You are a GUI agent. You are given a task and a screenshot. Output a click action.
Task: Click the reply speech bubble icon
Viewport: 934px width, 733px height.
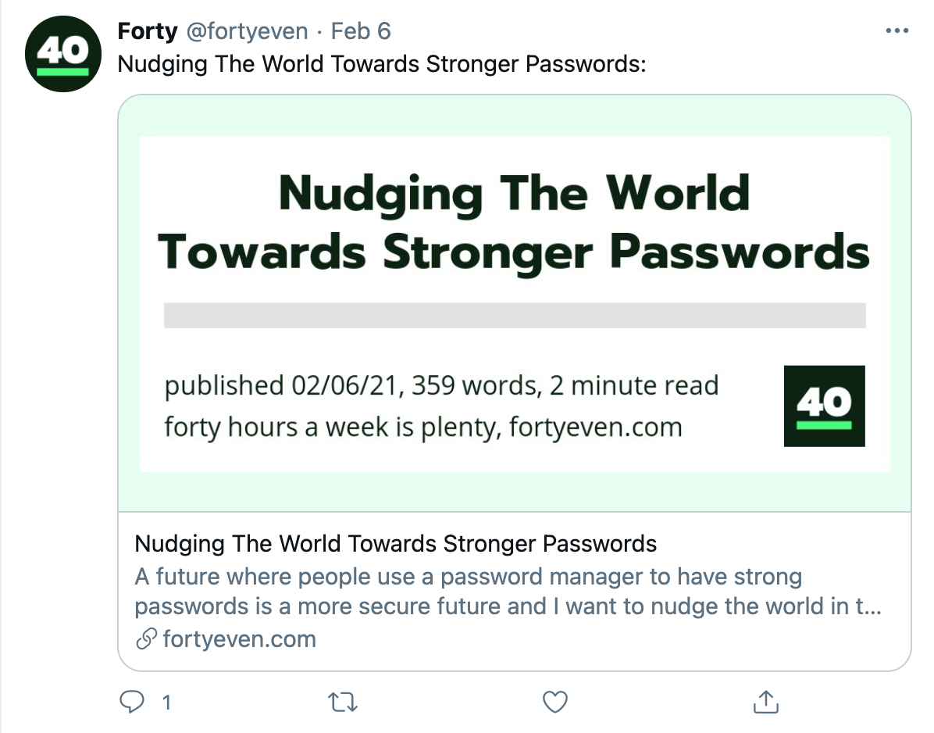[132, 702]
